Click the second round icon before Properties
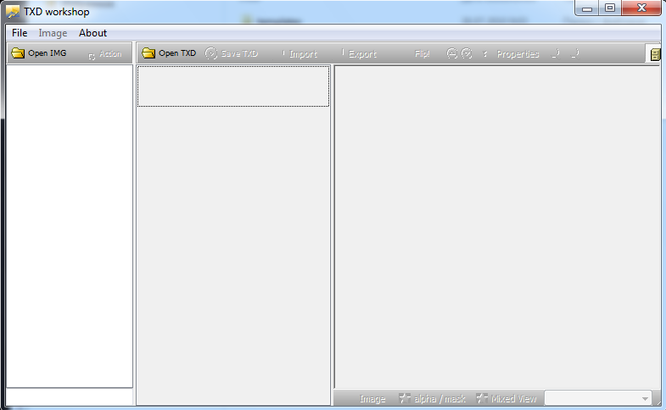 coord(467,54)
